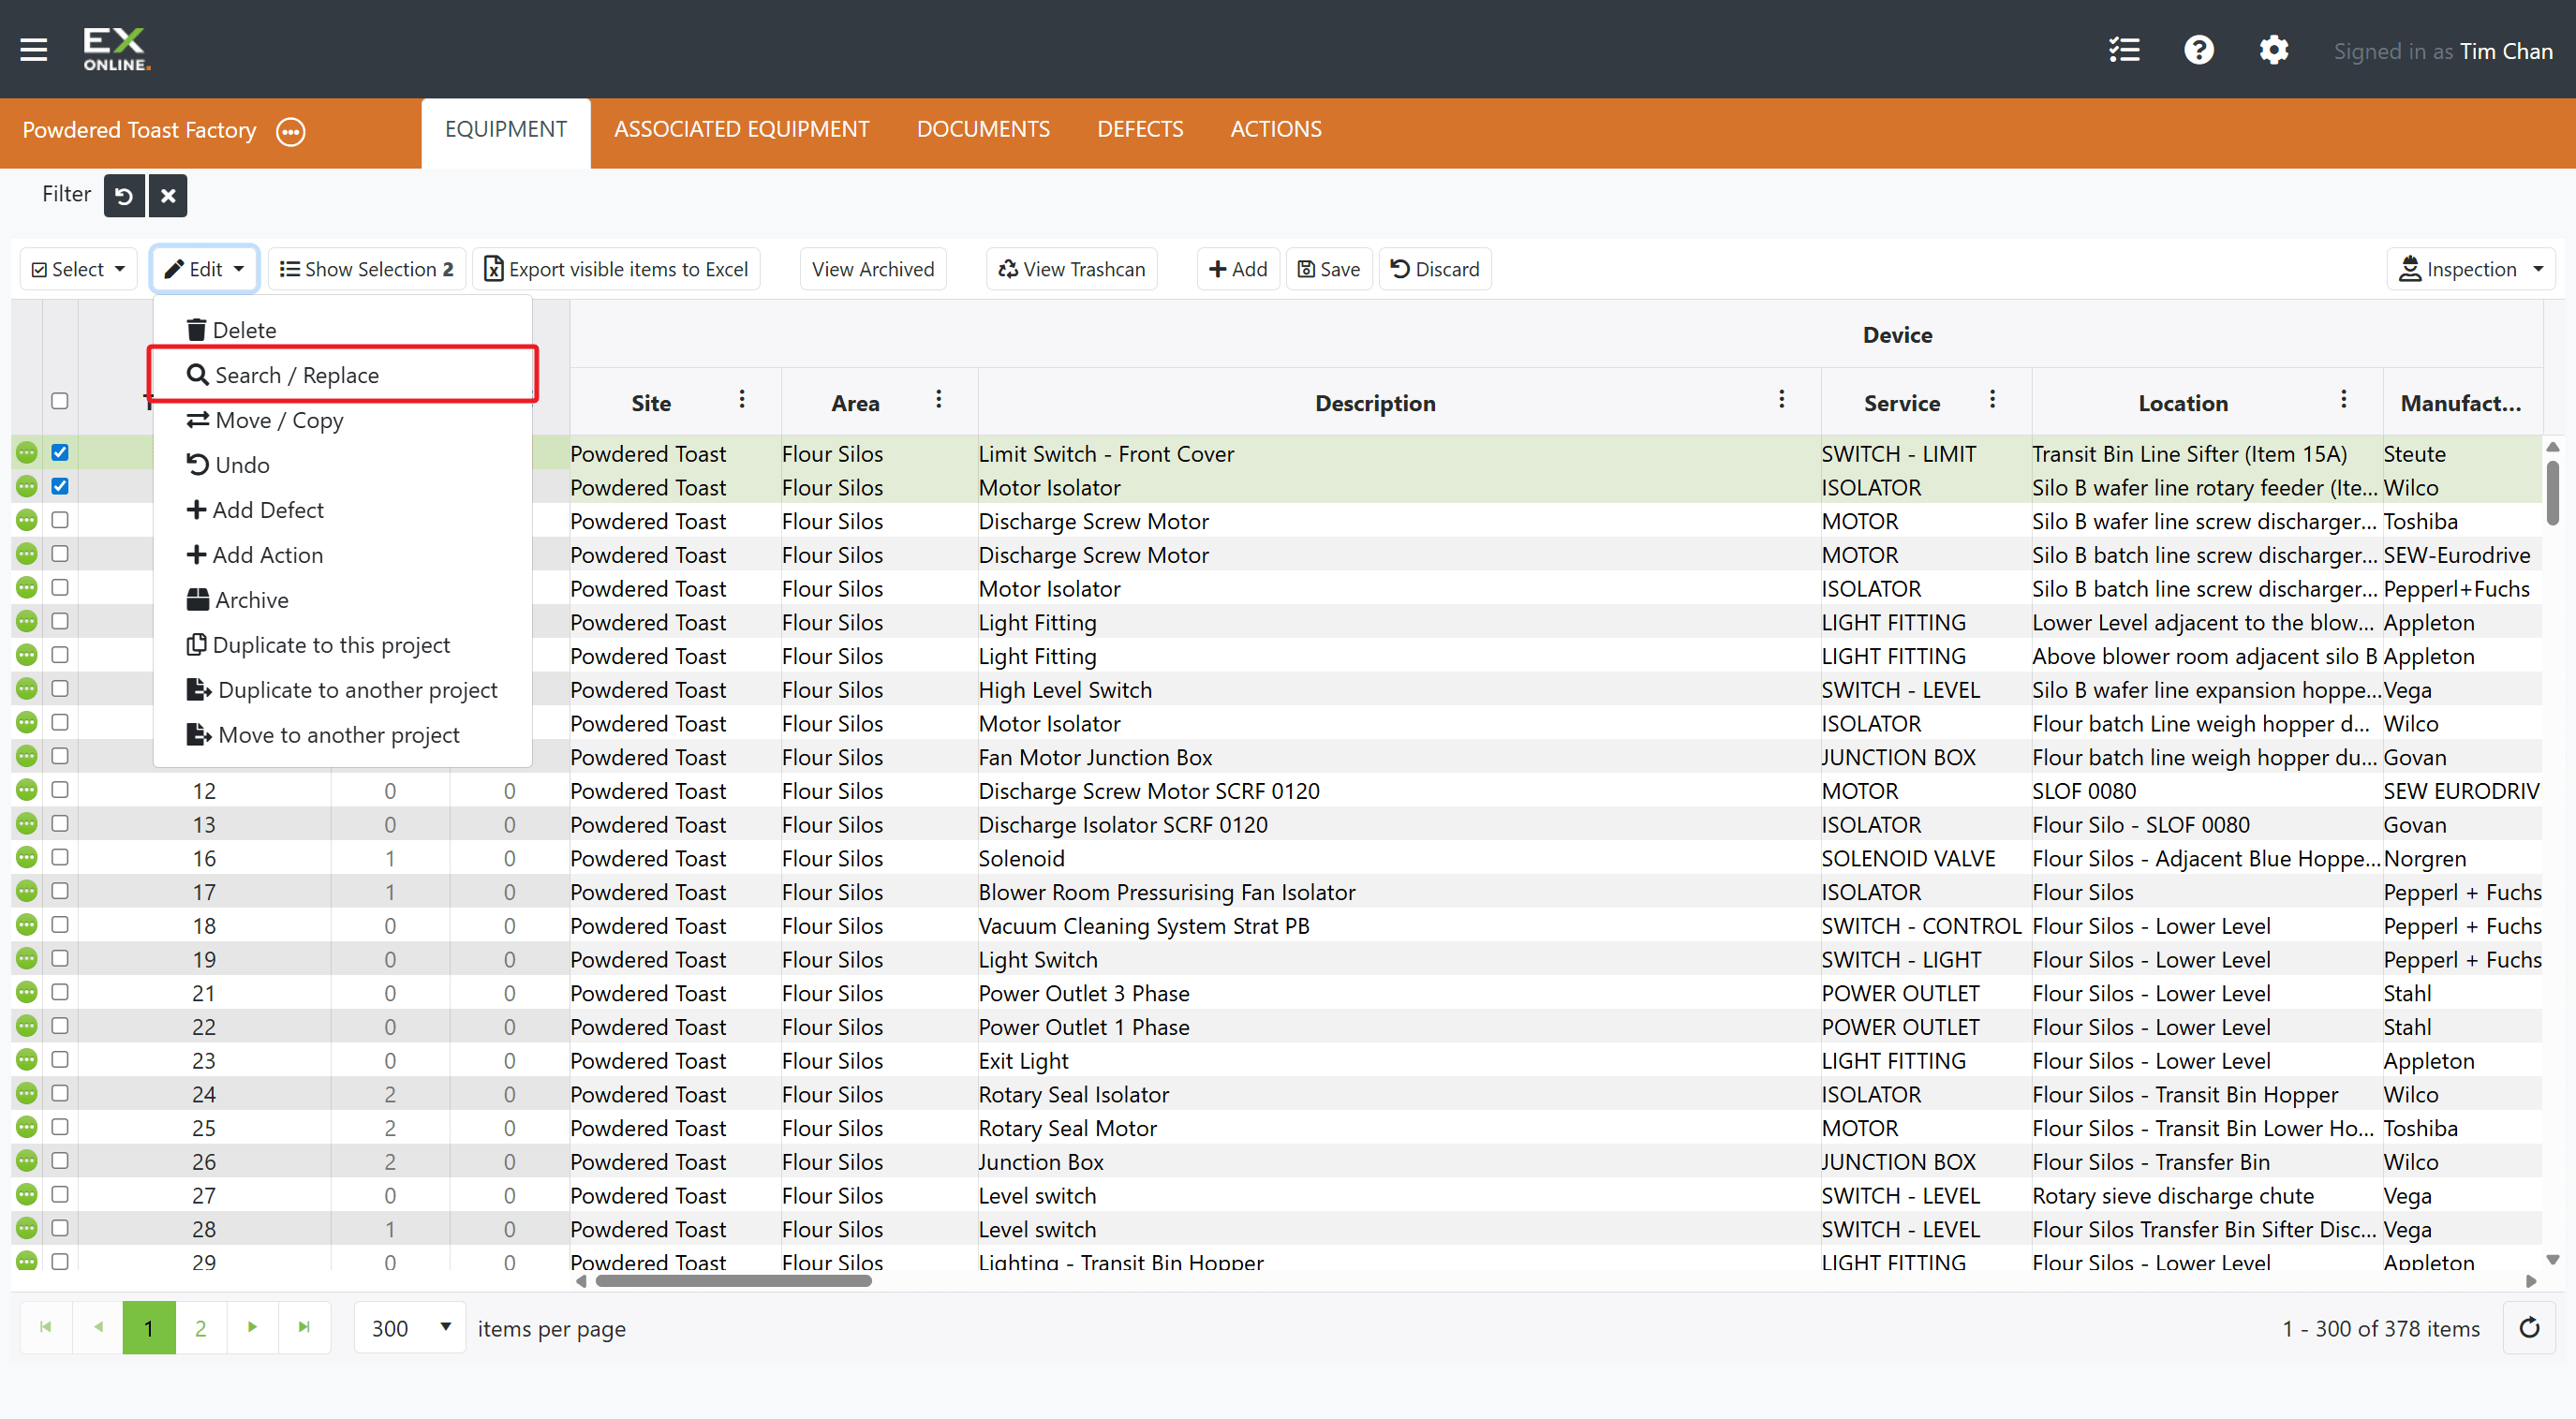Open the settings gear icon

[x=2274, y=50]
